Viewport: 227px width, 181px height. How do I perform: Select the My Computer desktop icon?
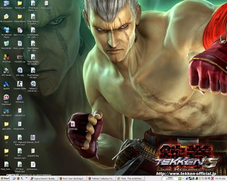6,5
